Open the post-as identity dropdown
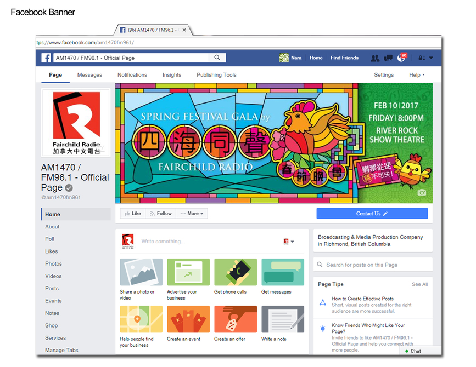This screenshot has height=367, width=476. click(289, 242)
